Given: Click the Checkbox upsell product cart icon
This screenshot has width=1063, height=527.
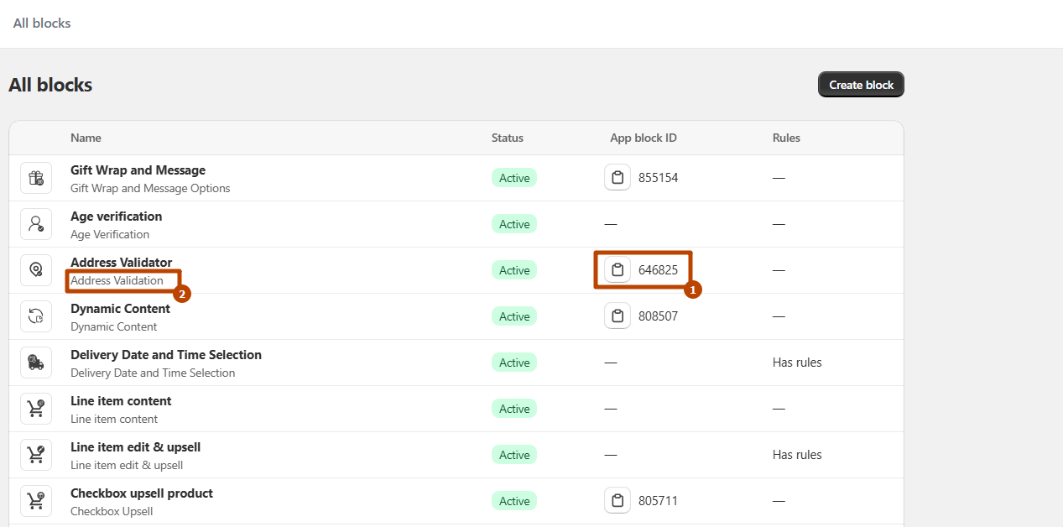Looking at the screenshot, I should [x=36, y=501].
